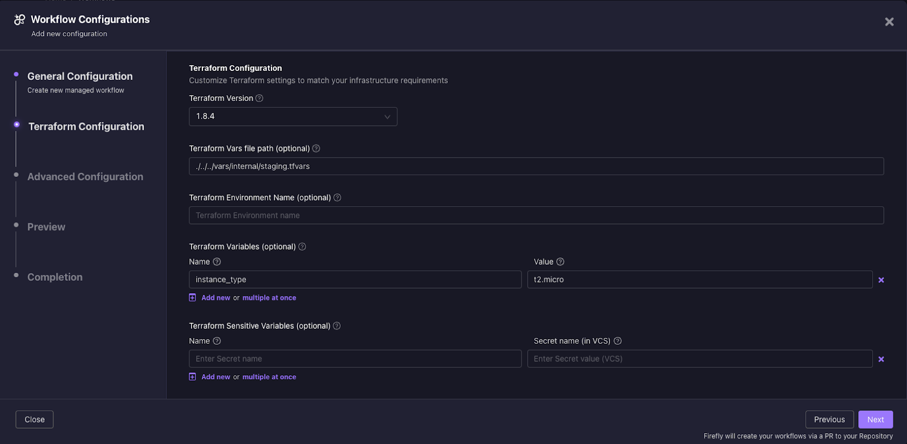Screen dimensions: 907x444
Task: Focus the Enter Secret value (VCS) field
Action: (x=700, y=358)
